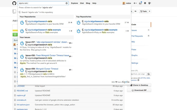Open the notifications inbox icon
Screen dimensions: 177x110
tap(140, 3)
